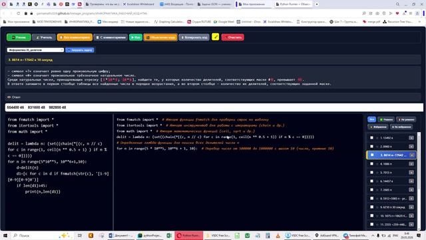Filter tasks by Избранное

[378, 127]
